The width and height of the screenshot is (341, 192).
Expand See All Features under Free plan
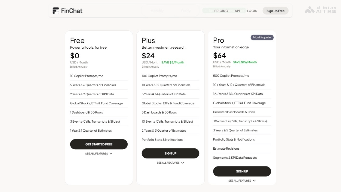pyautogui.click(x=99, y=154)
